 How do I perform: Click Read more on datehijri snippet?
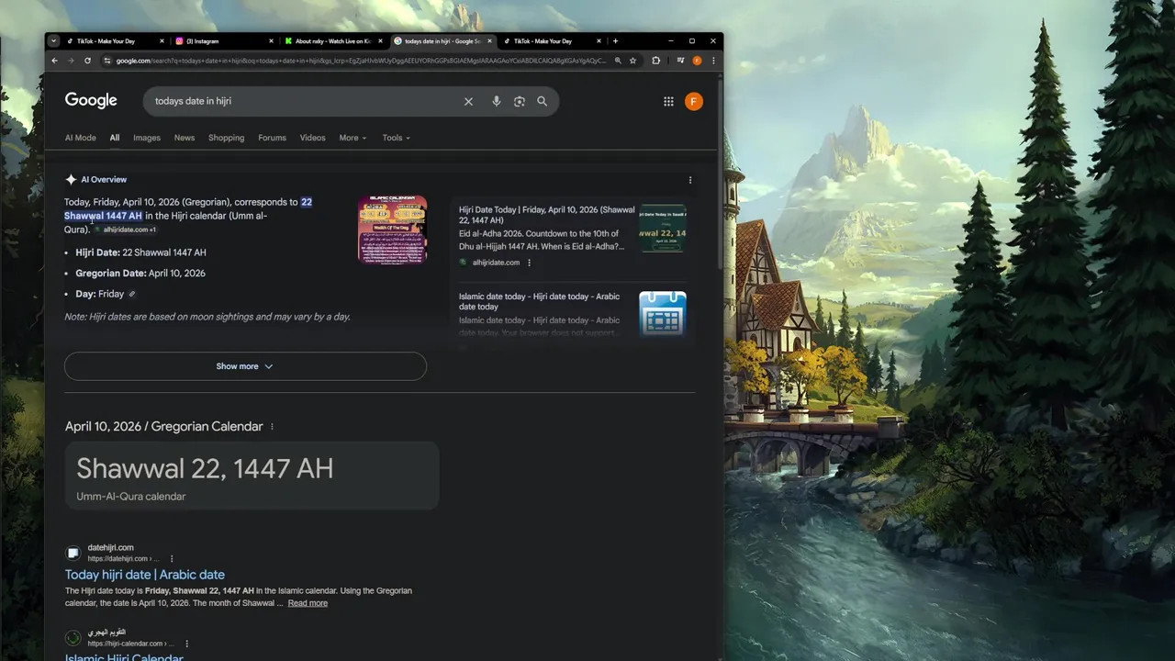pos(308,603)
